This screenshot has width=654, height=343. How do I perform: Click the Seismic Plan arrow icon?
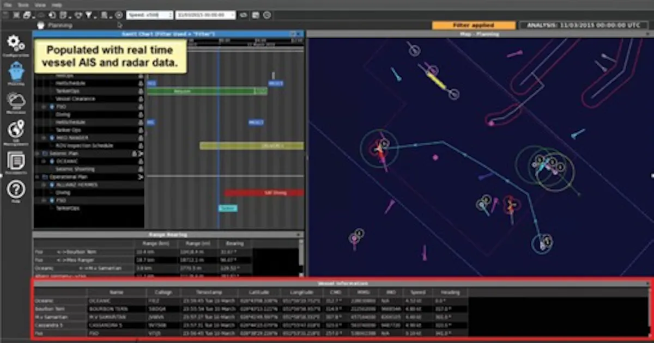point(141,154)
